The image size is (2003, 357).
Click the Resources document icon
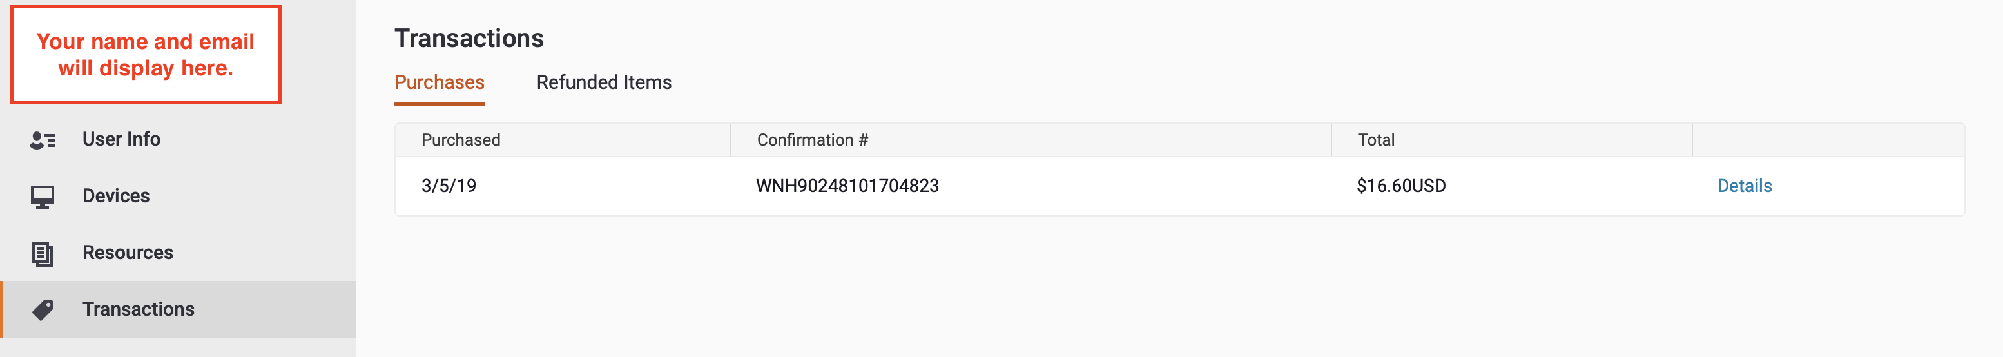(x=43, y=253)
